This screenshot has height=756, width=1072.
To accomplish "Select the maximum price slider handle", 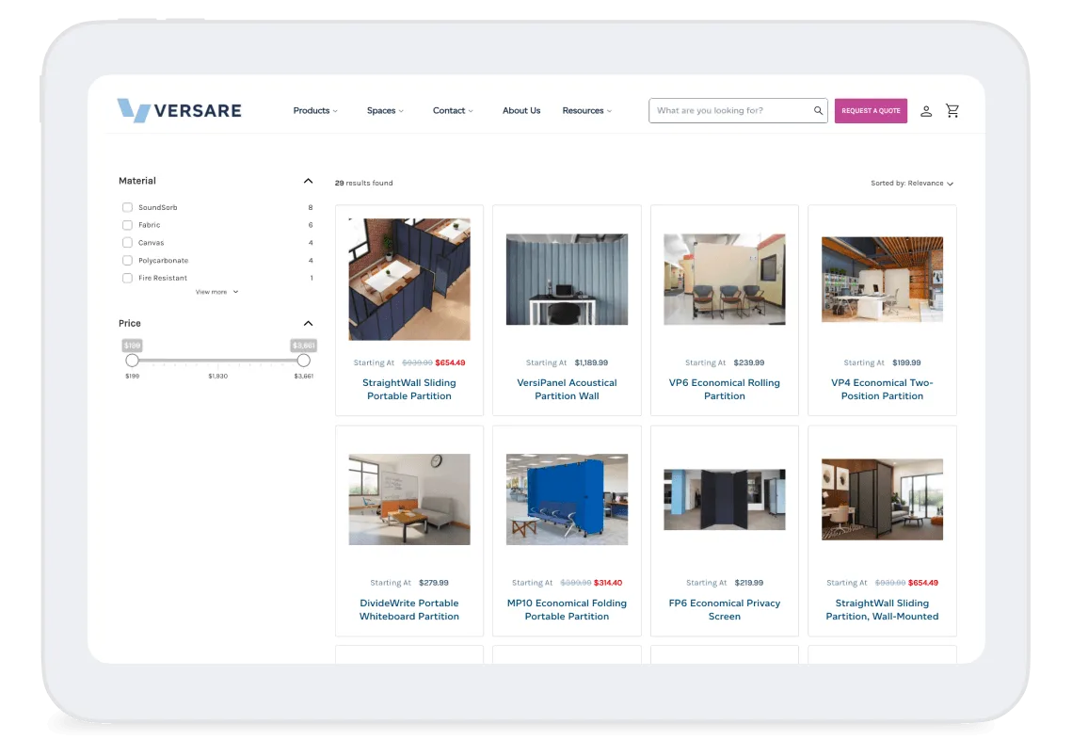I will point(304,361).
